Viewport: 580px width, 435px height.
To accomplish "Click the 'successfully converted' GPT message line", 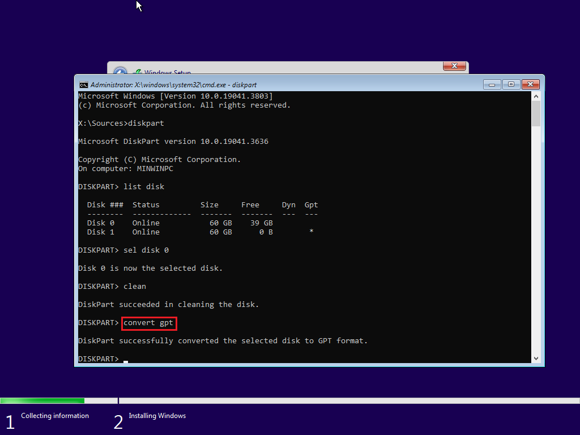I will 223,341.
